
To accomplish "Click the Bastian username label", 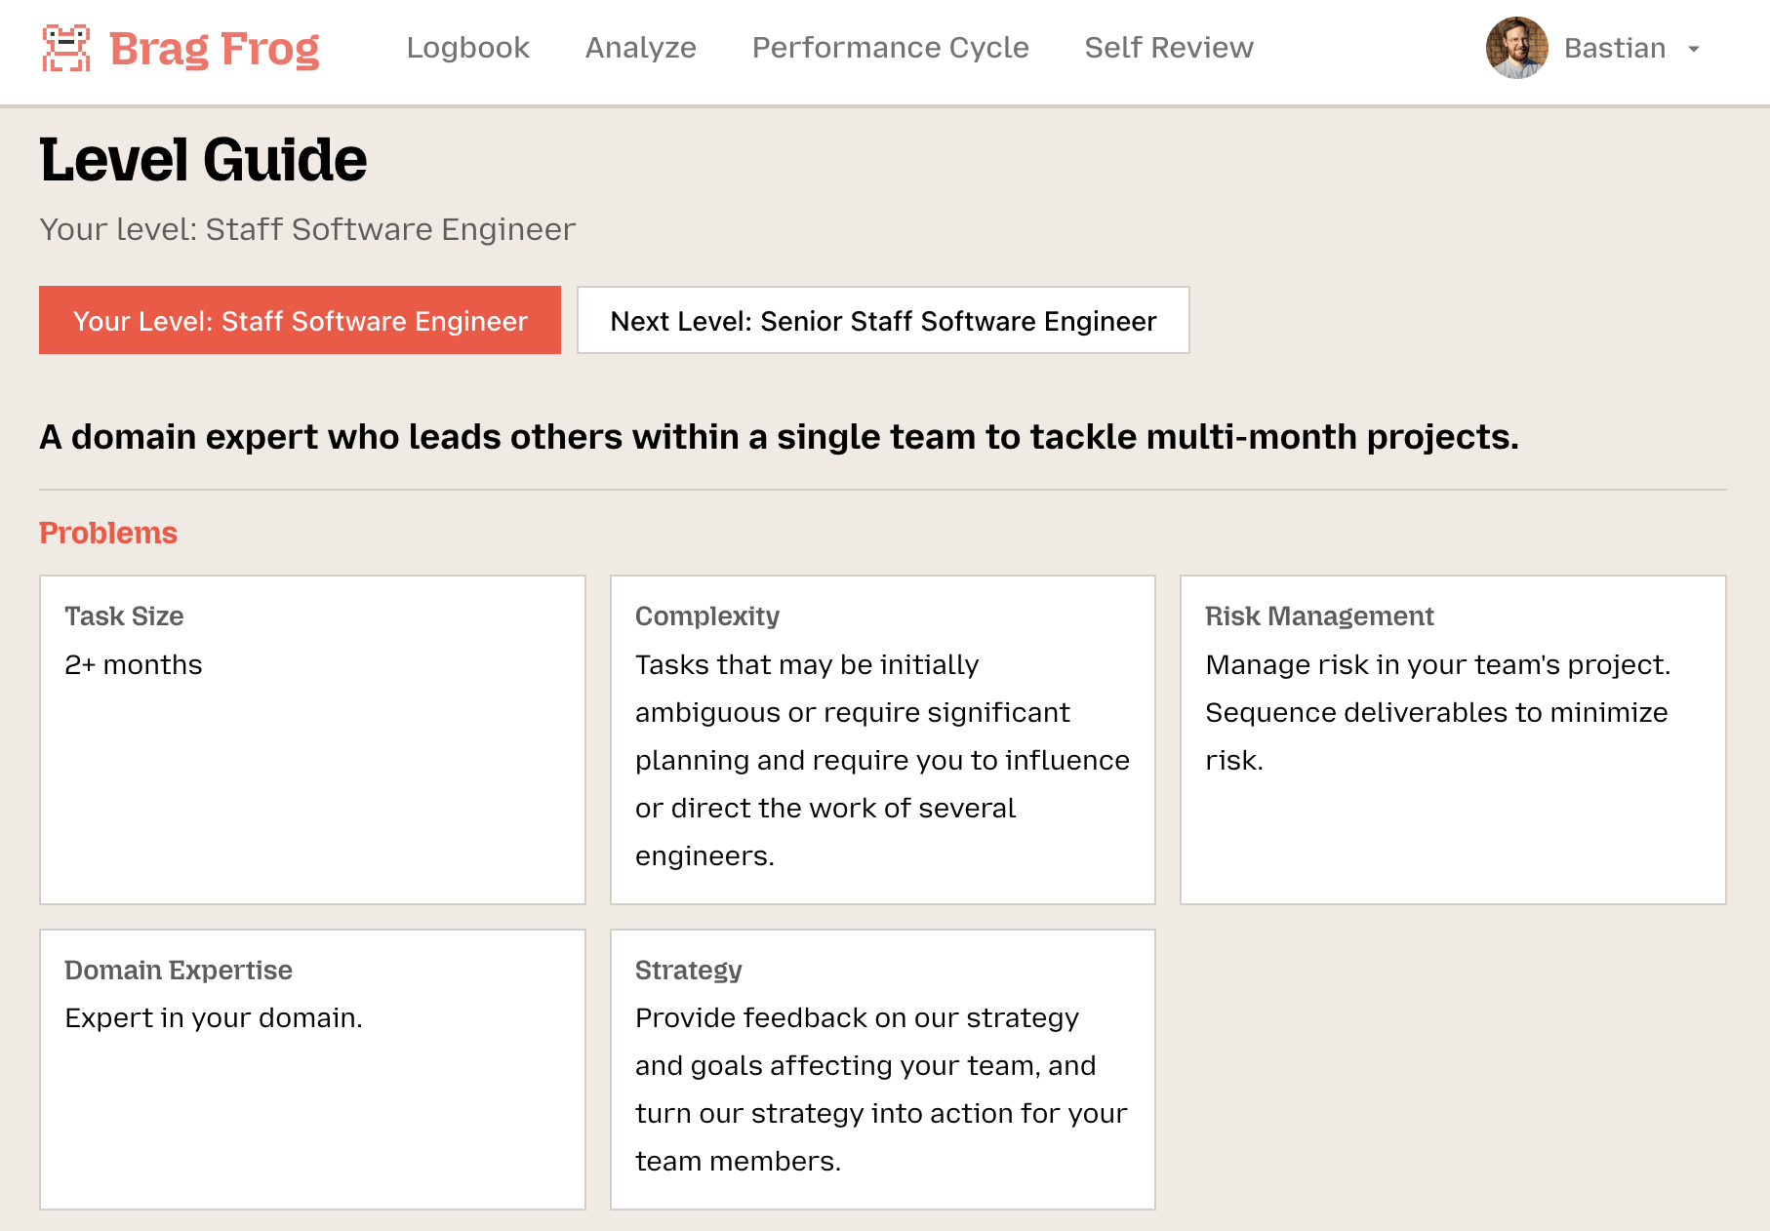I will click(x=1614, y=48).
